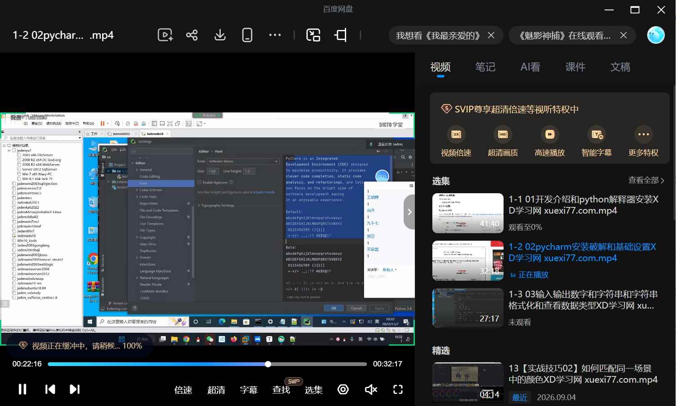
Task: Click the AI video clip icon
Action: click(165, 35)
